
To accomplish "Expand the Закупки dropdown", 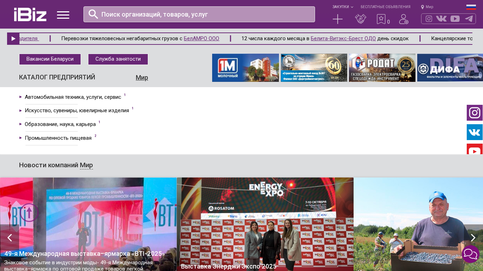I will (x=342, y=7).
